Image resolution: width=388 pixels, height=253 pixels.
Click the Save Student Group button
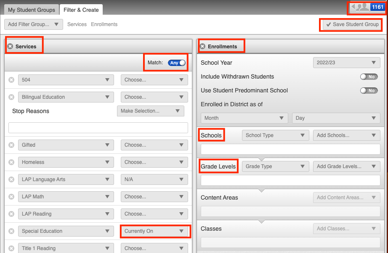(x=350, y=24)
